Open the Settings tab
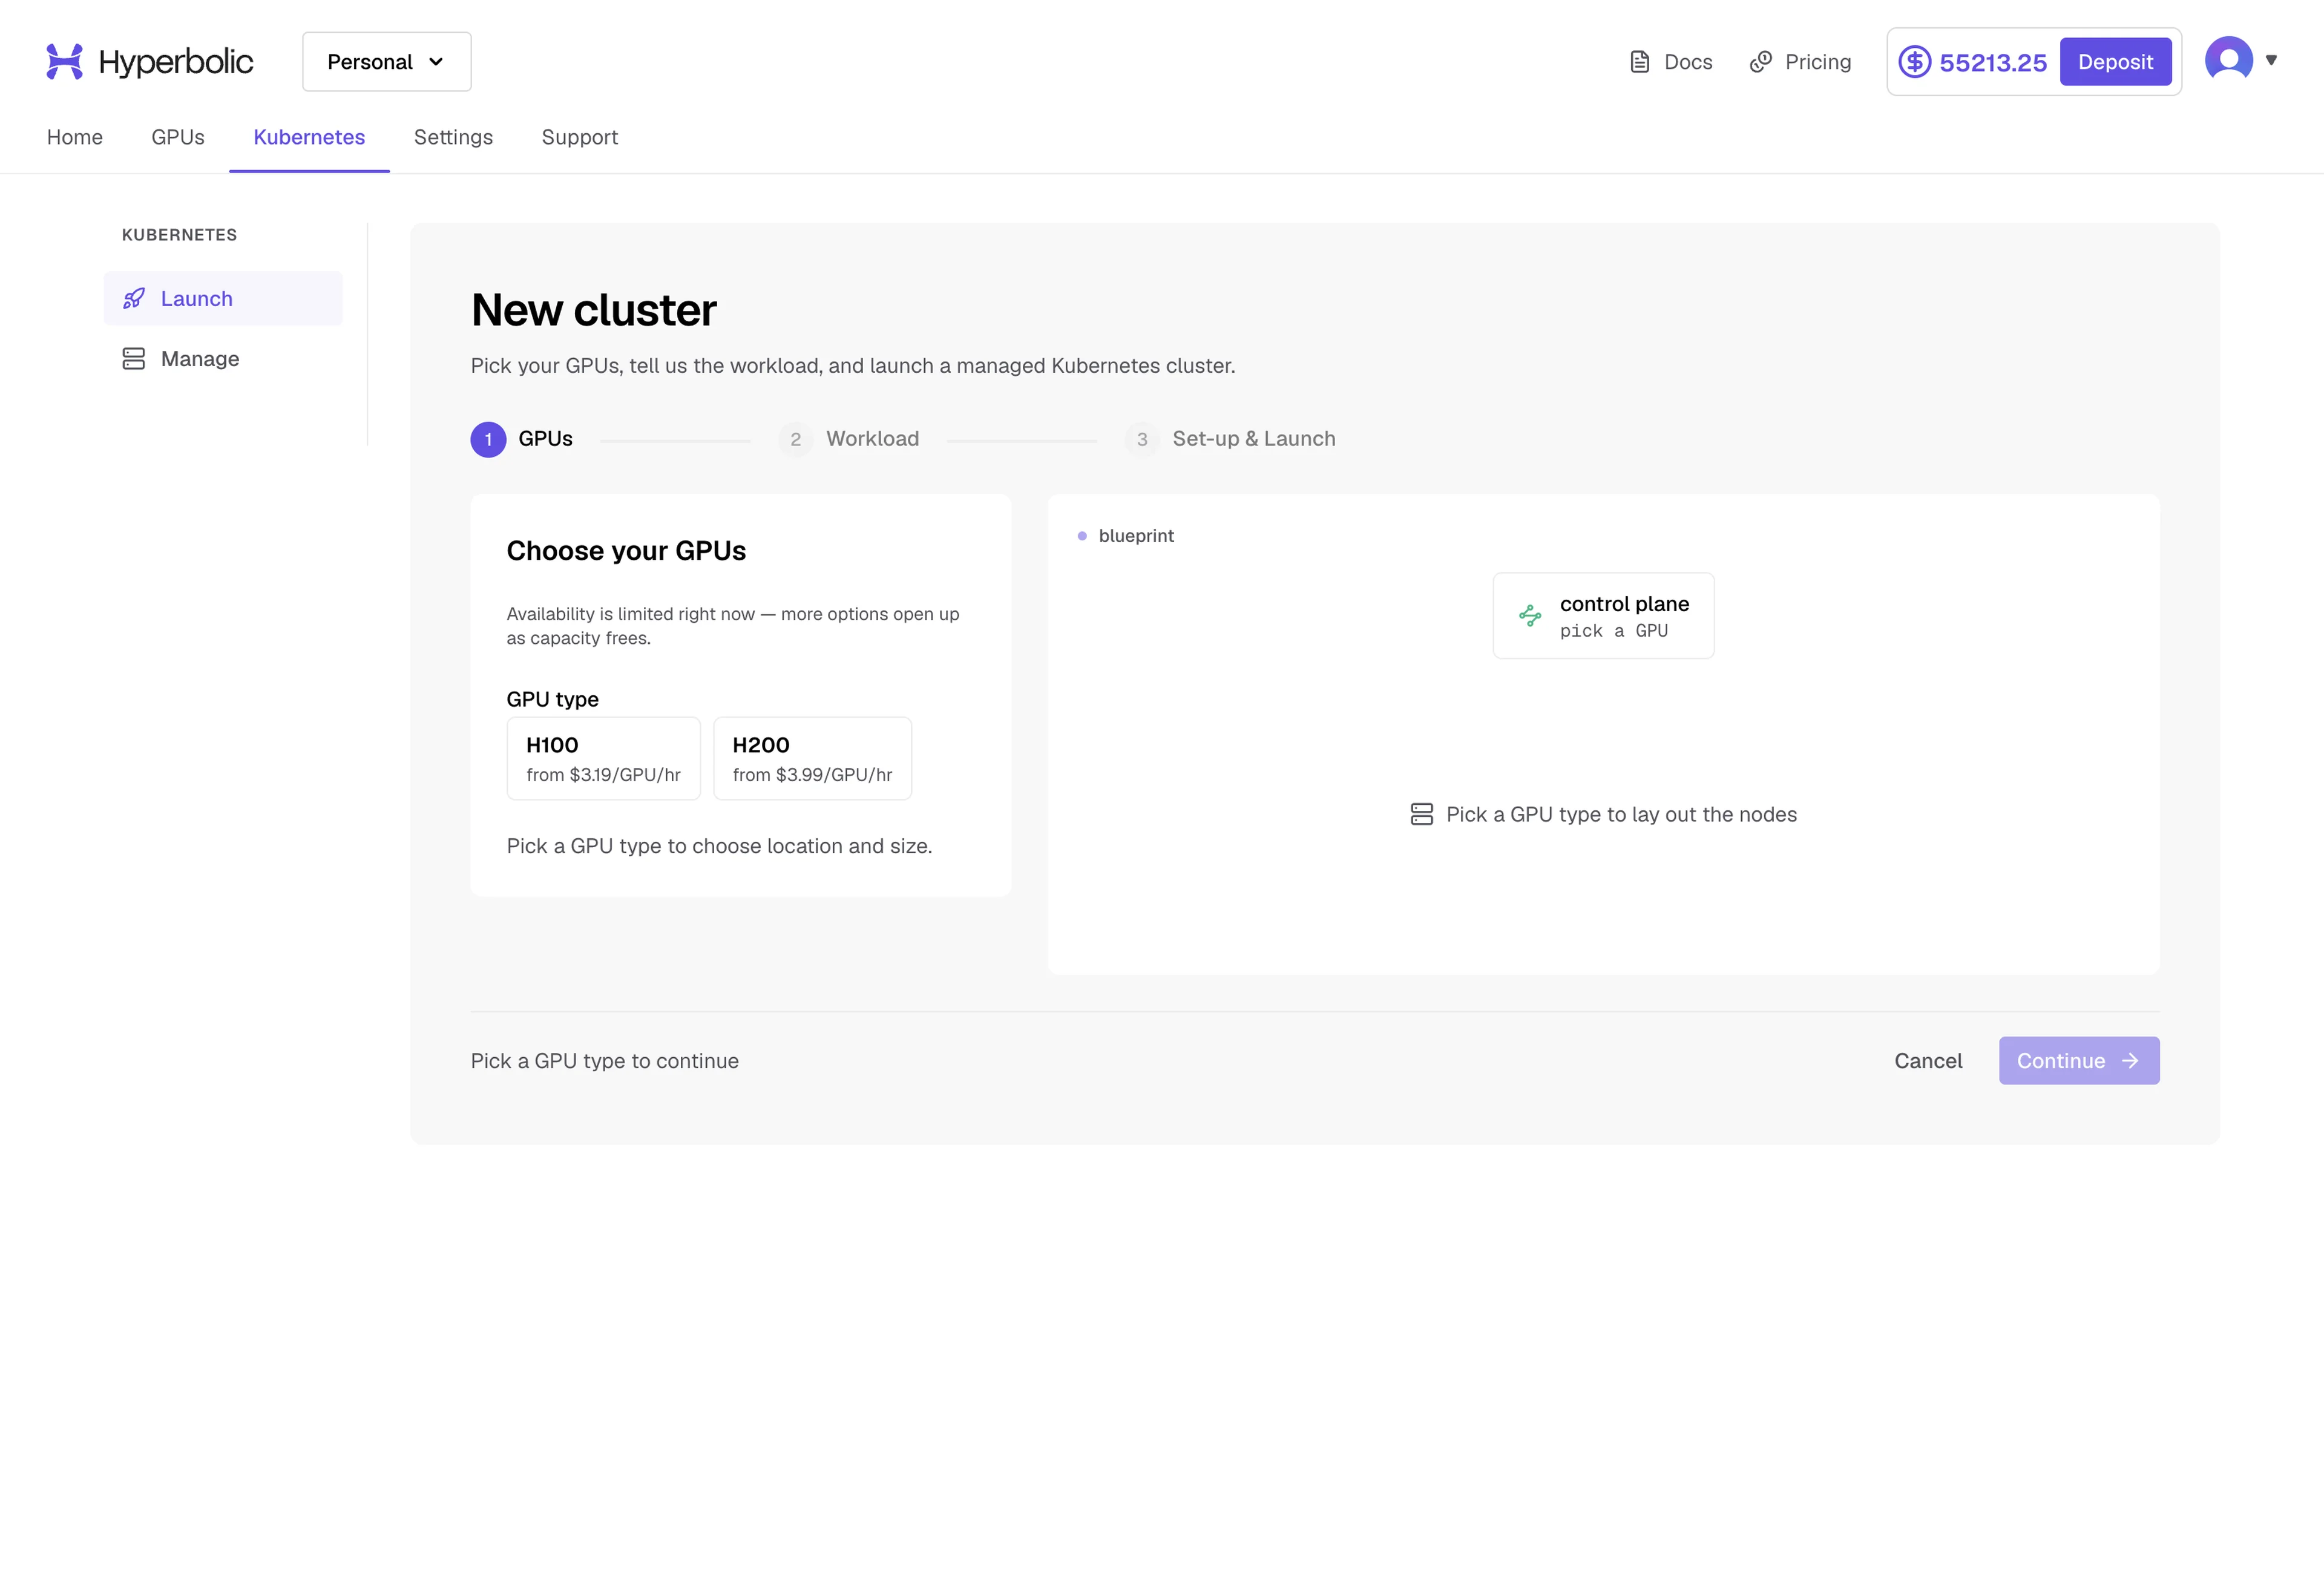Image resolution: width=2324 pixels, height=1574 pixels. [453, 137]
